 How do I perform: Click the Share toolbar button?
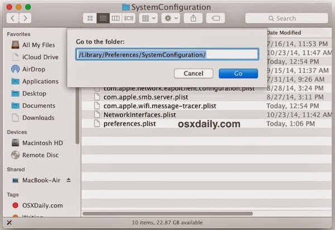click(193, 18)
